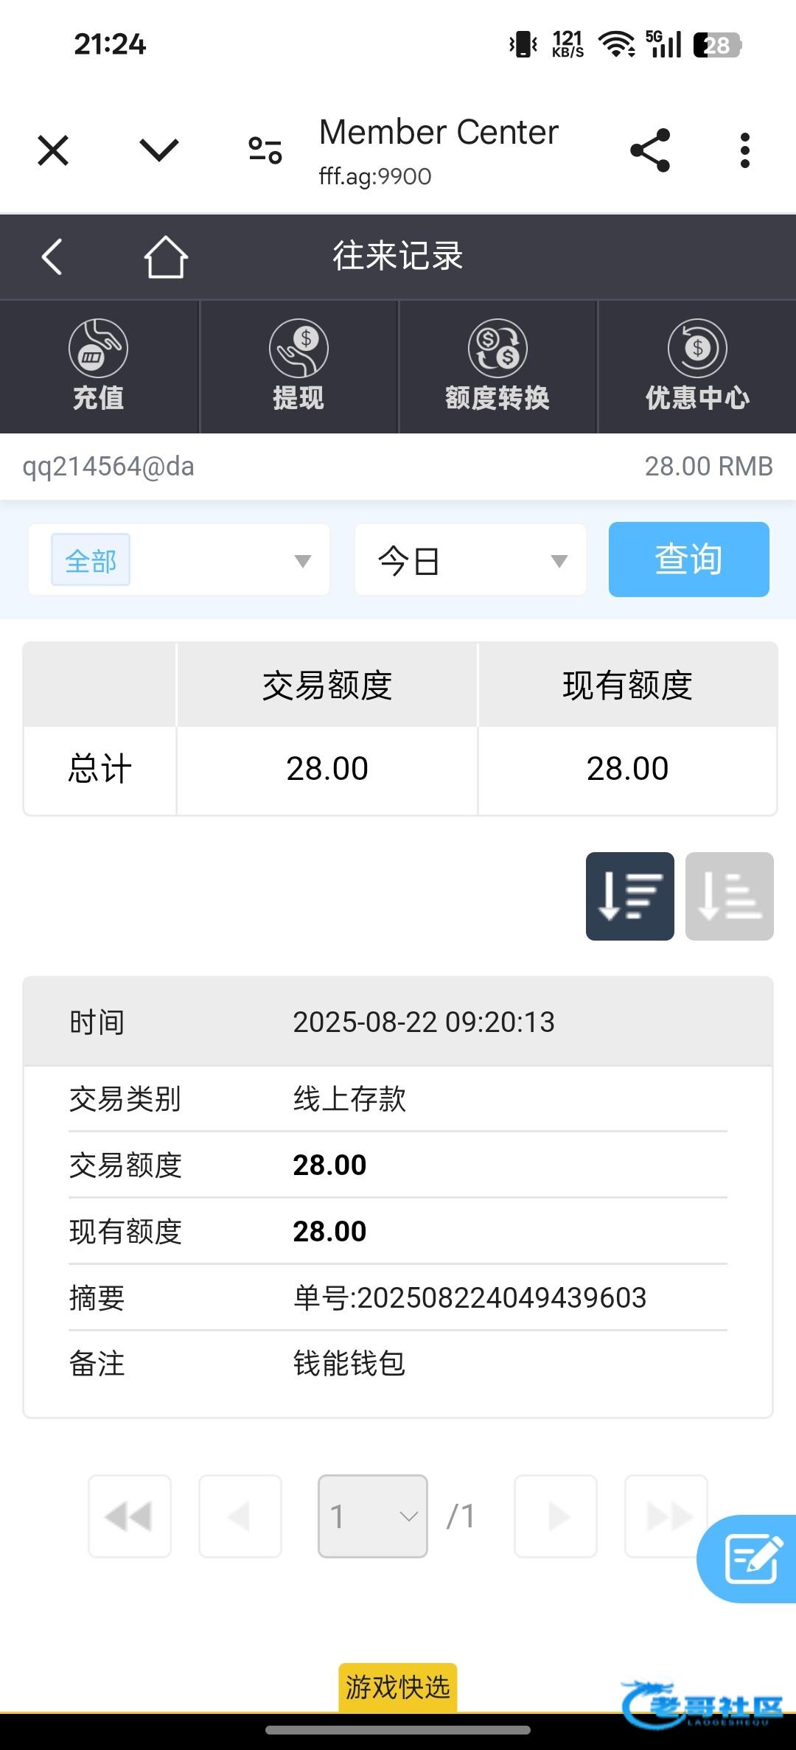Open the browser site settings icon
The image size is (796, 1750).
[265, 150]
